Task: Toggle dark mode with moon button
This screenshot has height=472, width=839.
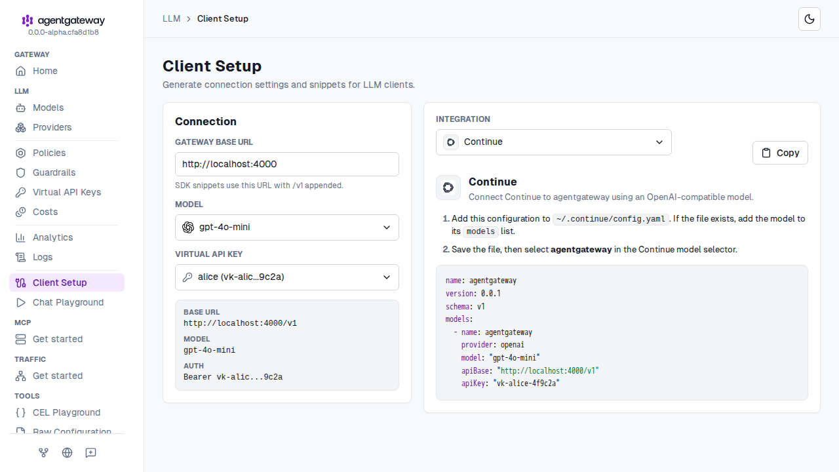Action: coord(810,19)
